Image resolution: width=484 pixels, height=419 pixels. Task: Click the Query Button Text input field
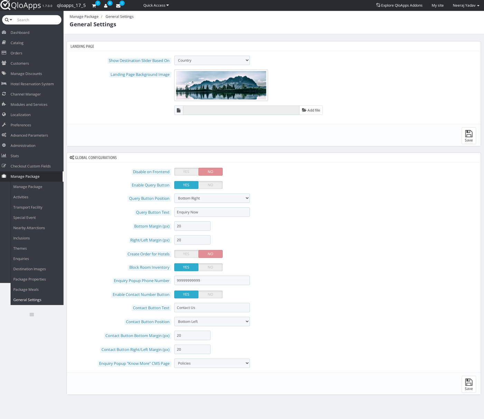point(212,212)
